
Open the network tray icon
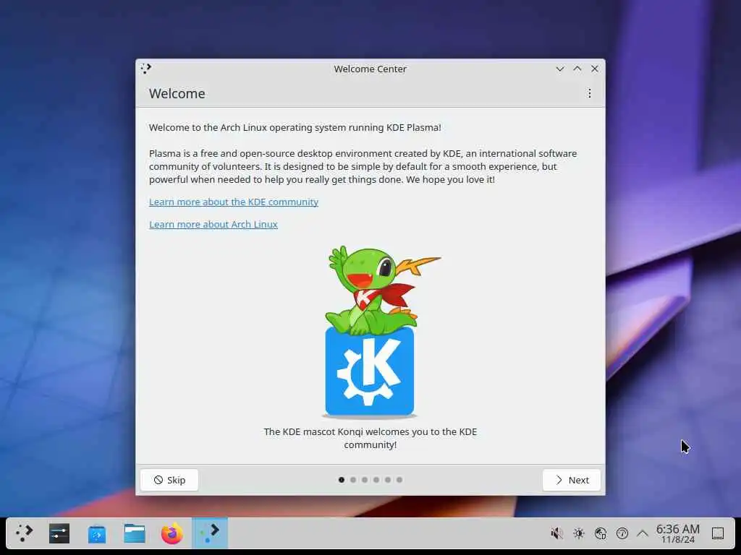[600, 533]
